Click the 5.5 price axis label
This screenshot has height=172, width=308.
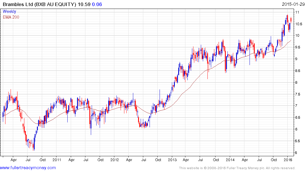298,141
